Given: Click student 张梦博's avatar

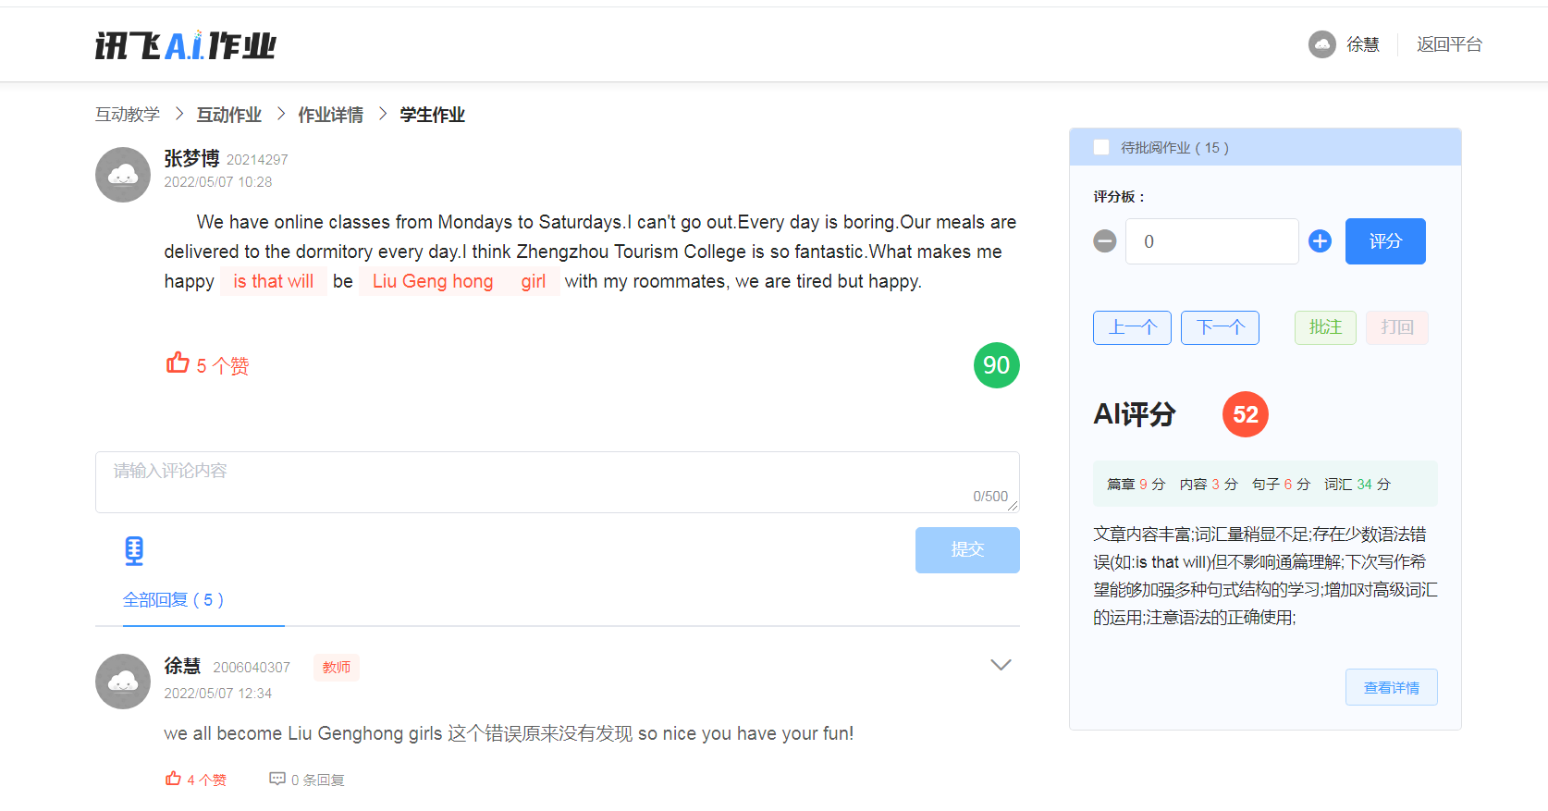Looking at the screenshot, I should point(123,175).
